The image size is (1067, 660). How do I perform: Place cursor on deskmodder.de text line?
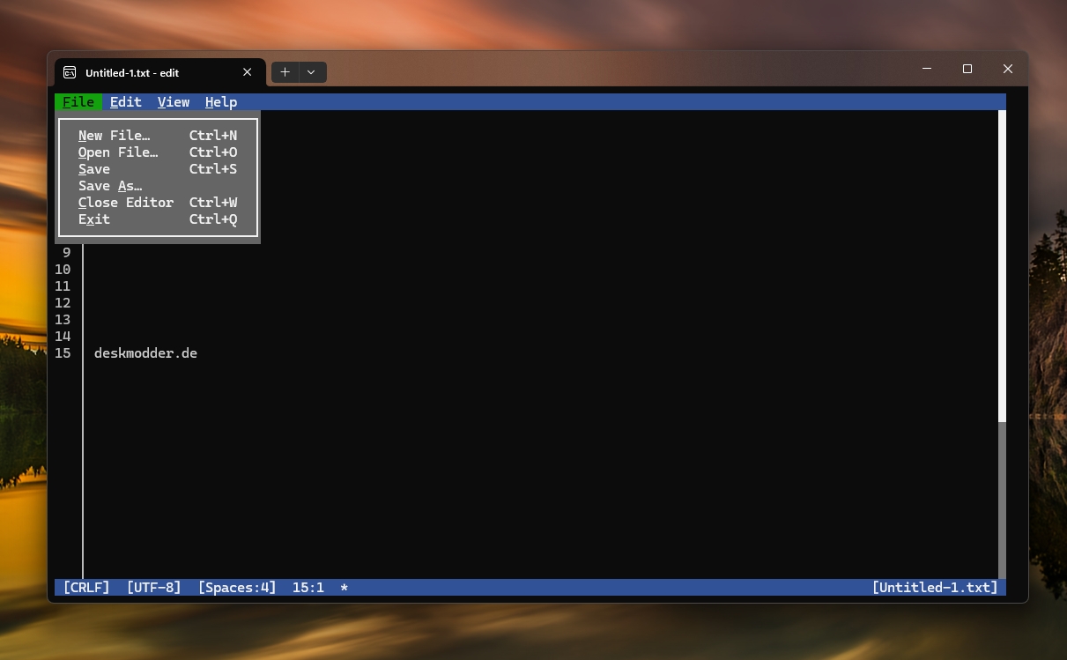coord(145,353)
